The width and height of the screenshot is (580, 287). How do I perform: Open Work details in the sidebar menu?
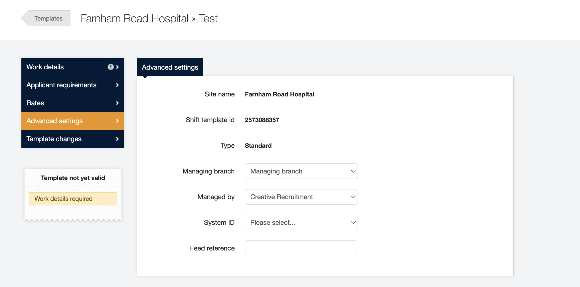(45, 67)
